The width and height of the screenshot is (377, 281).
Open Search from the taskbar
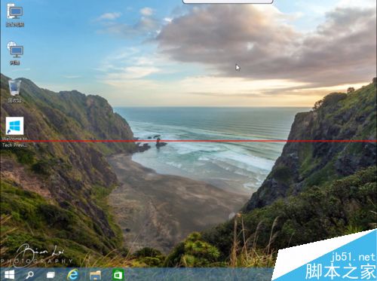pyautogui.click(x=29, y=275)
